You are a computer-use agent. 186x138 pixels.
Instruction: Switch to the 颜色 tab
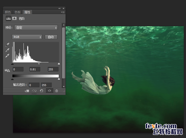pyautogui.click(x=8, y=12)
